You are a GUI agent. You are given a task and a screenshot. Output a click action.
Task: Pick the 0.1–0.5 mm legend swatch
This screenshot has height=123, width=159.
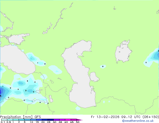4,120
